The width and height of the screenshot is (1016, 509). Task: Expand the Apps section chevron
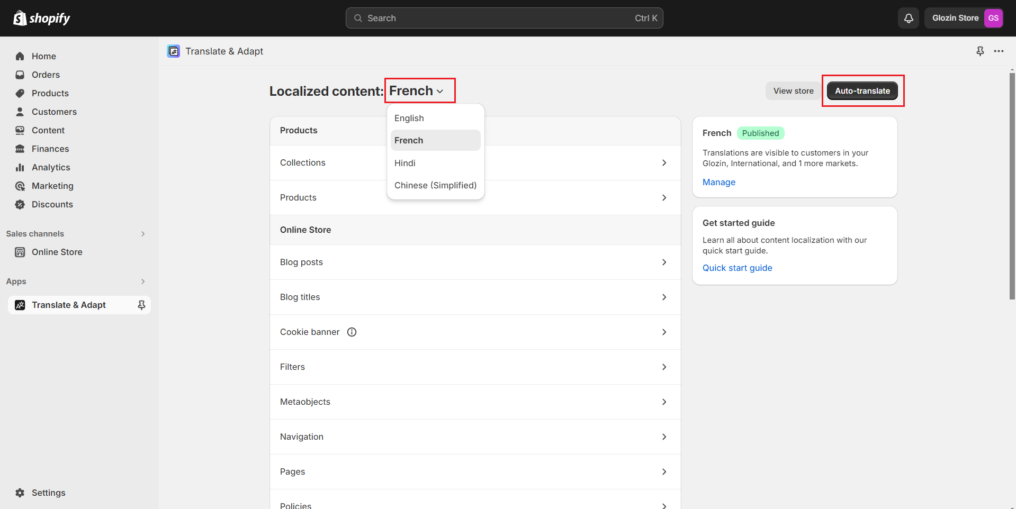point(143,281)
